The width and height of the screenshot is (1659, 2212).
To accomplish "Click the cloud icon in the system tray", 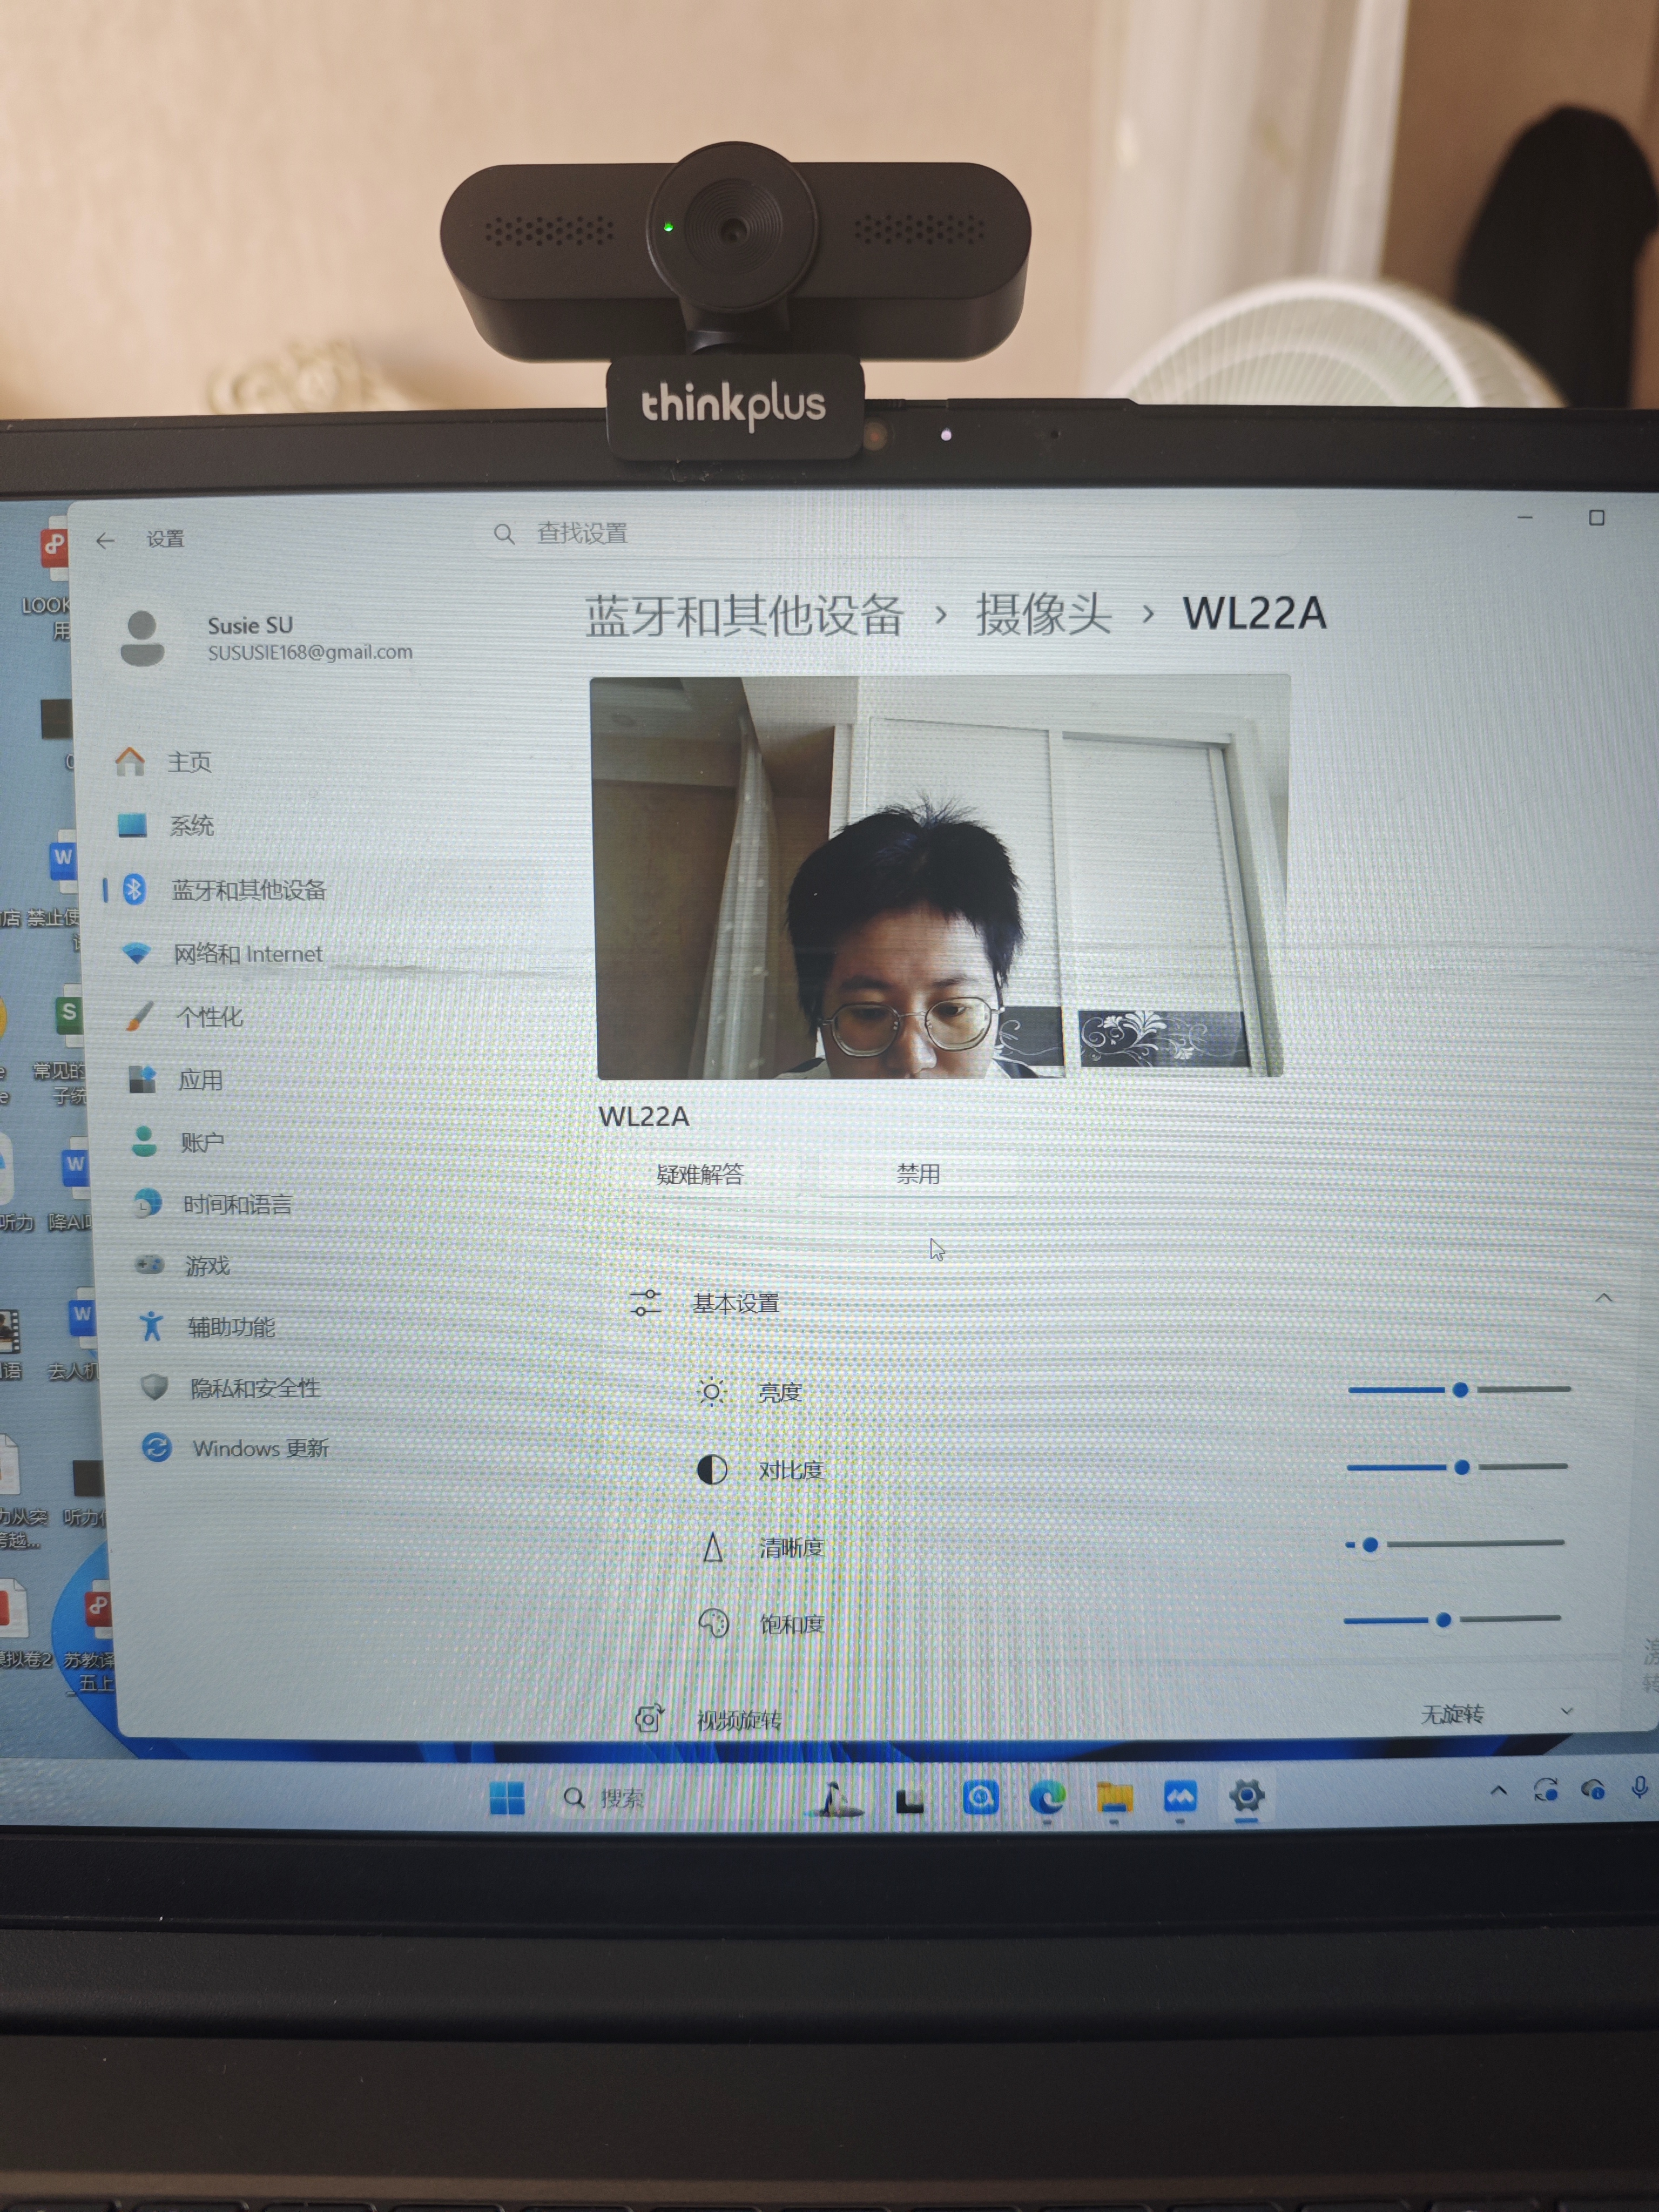I will 1593,1790.
